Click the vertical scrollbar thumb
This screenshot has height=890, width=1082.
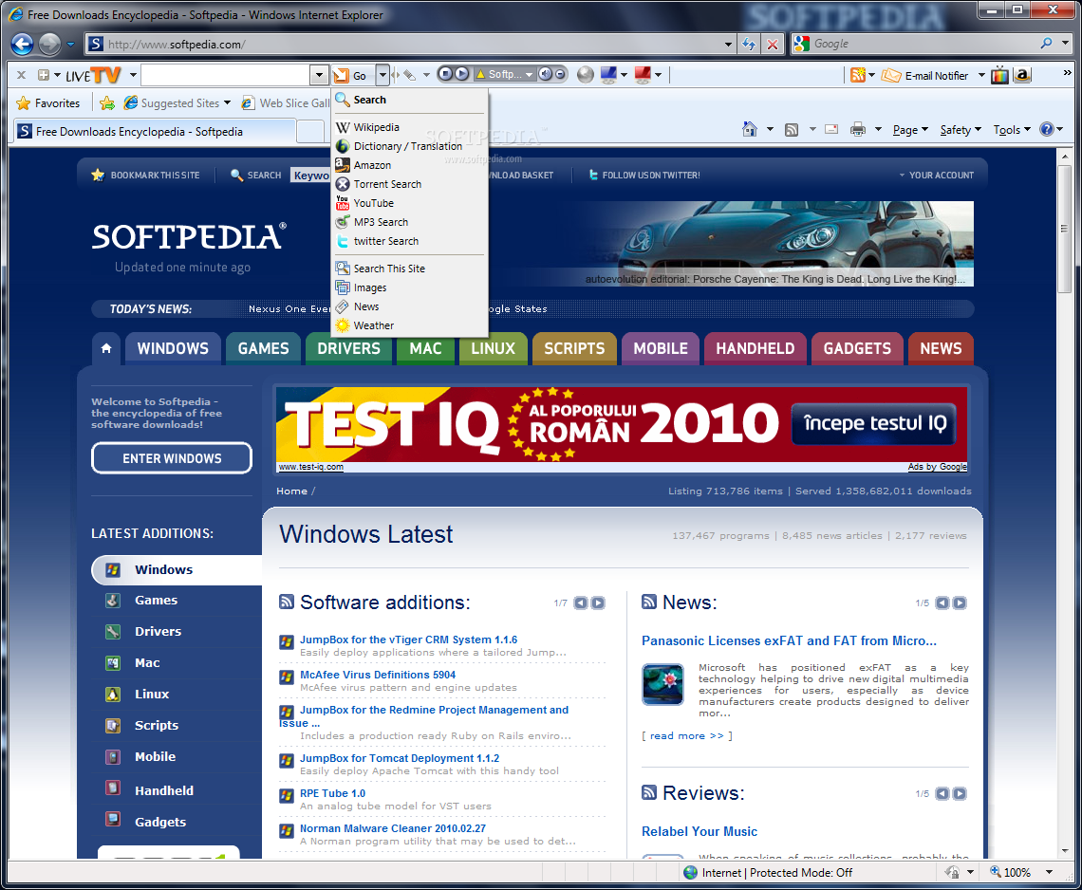[x=1065, y=228]
